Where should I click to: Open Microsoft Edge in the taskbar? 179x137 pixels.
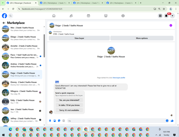pyautogui.click(x=10, y=129)
